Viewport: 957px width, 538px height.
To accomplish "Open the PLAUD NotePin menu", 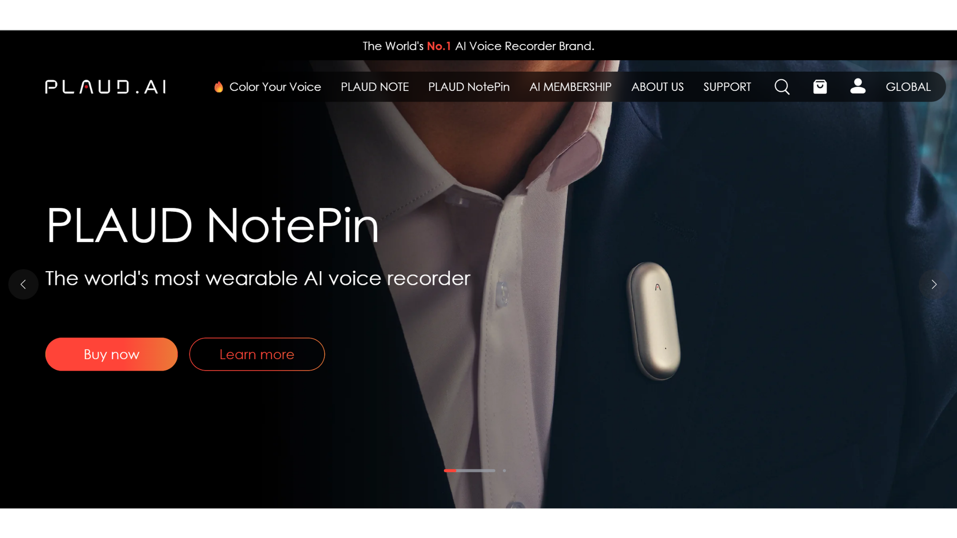I will pos(468,87).
